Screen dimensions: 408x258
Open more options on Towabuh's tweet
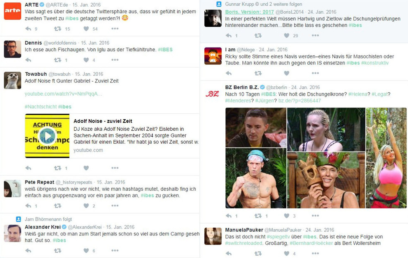click(x=115, y=168)
